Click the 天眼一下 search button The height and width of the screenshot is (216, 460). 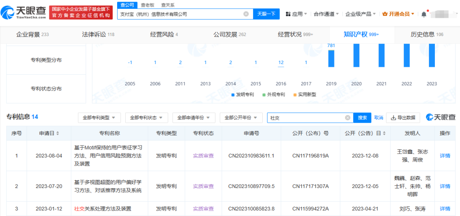pyautogui.click(x=266, y=14)
